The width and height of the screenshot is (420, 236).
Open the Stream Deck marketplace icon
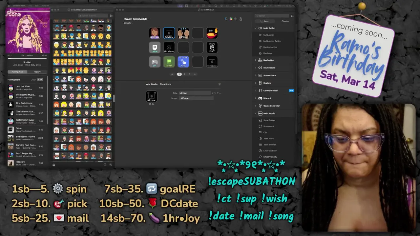(x=231, y=19)
